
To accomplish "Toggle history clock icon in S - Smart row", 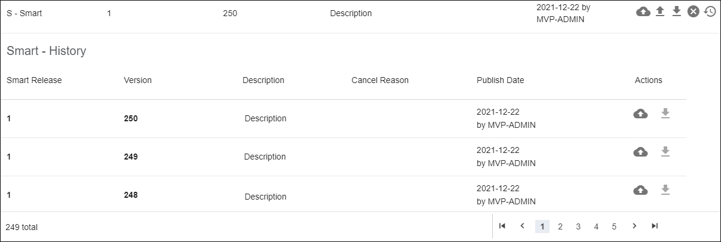I will point(710,11).
